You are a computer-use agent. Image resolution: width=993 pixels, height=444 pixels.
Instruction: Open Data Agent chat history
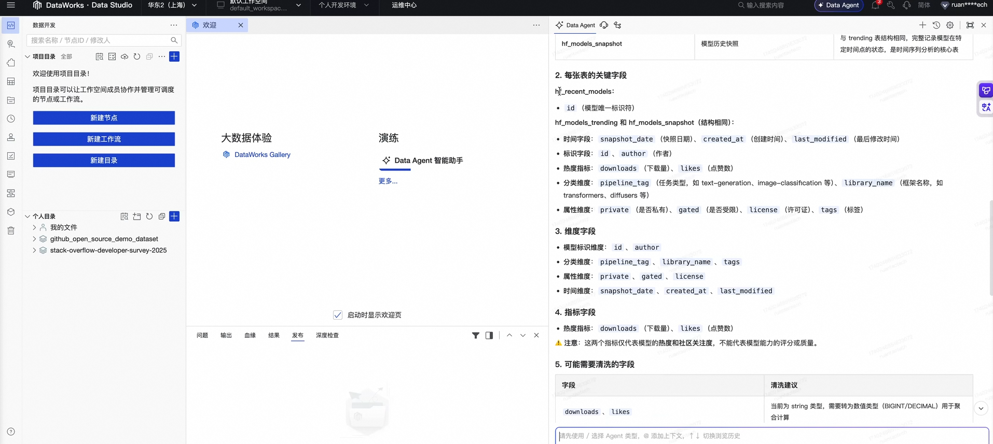[x=936, y=25]
